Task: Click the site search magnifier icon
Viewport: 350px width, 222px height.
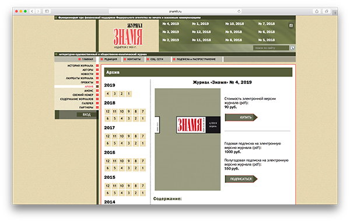Action: tap(292, 48)
